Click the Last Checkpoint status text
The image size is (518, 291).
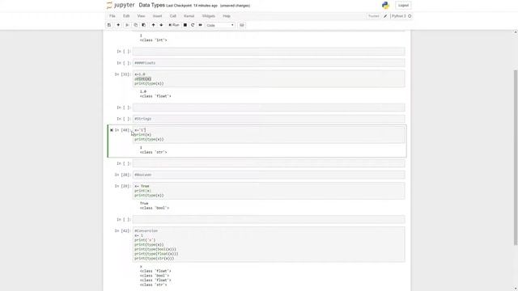tap(192, 6)
